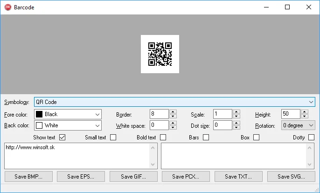Image resolution: width=320 pixels, height=193 pixels.
Task: Click the Rotation label
Action: [265, 126]
